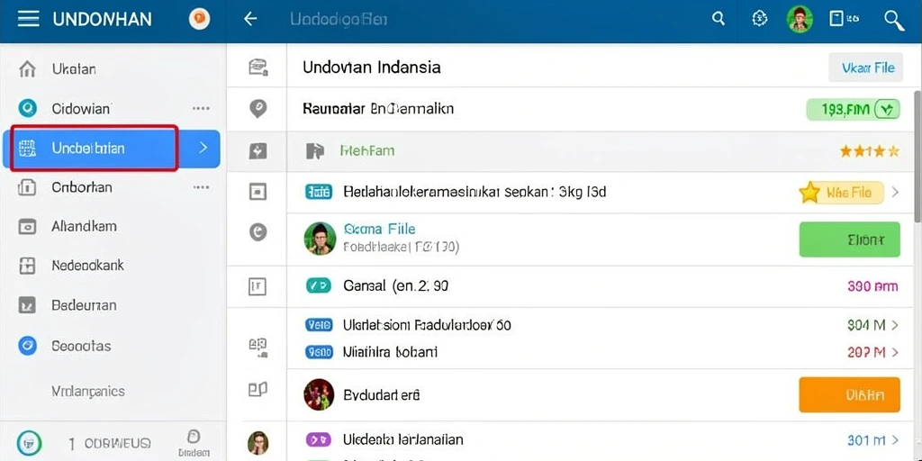Open the hamburger menu next to UNDONHAN
This screenshot has width=922, height=461.
[x=28, y=19]
